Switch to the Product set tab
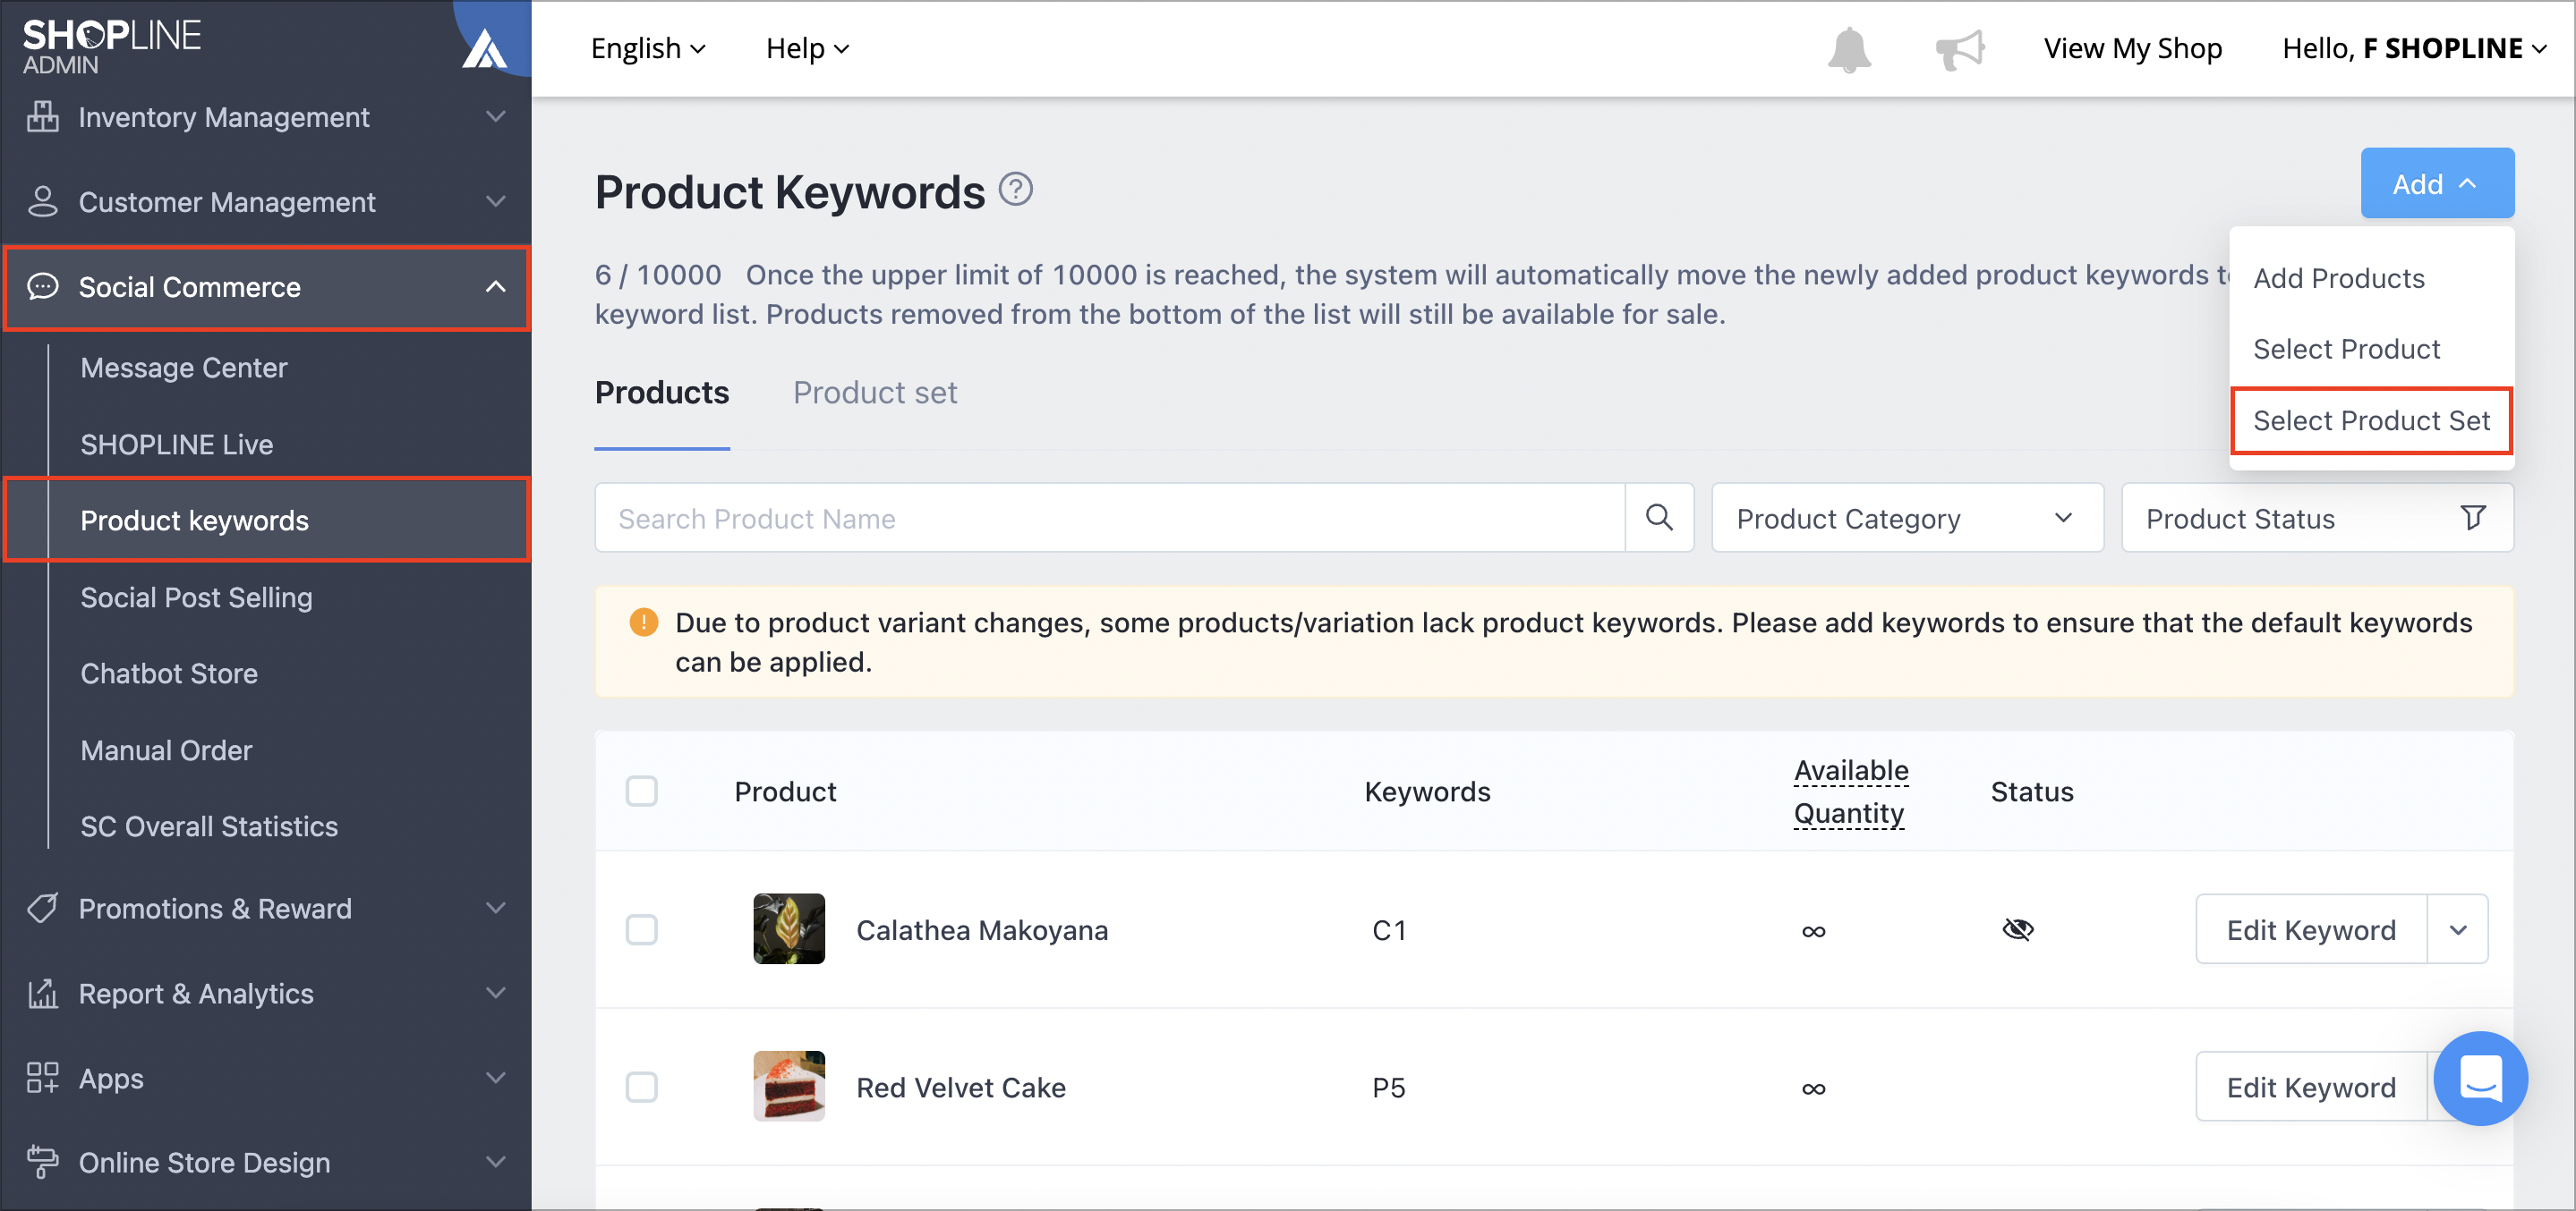The width and height of the screenshot is (2576, 1211). click(875, 393)
